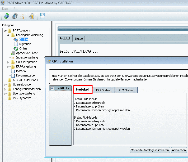Click the Katalogaktualisierung folder icon
Viewport: 188px width, 162px height.
[x=13, y=35]
